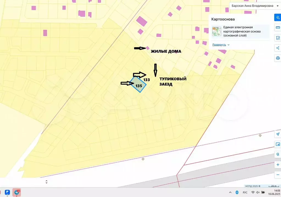Locate my position with arrow icon

coord(278,134)
